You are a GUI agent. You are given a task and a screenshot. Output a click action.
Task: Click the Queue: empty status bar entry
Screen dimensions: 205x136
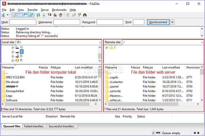pyautogui.click(x=171, y=133)
